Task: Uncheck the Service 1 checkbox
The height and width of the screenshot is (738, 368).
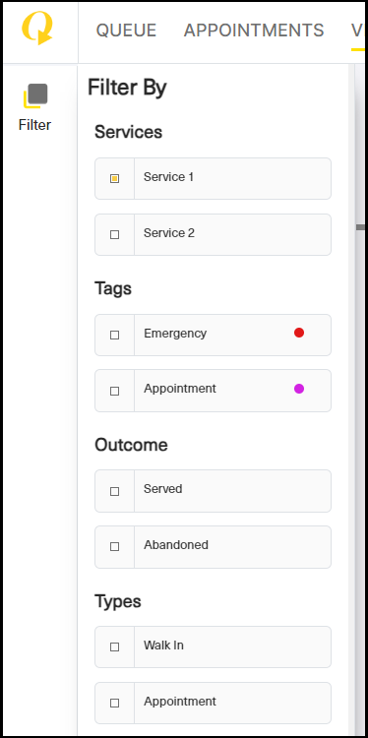Action: [114, 178]
